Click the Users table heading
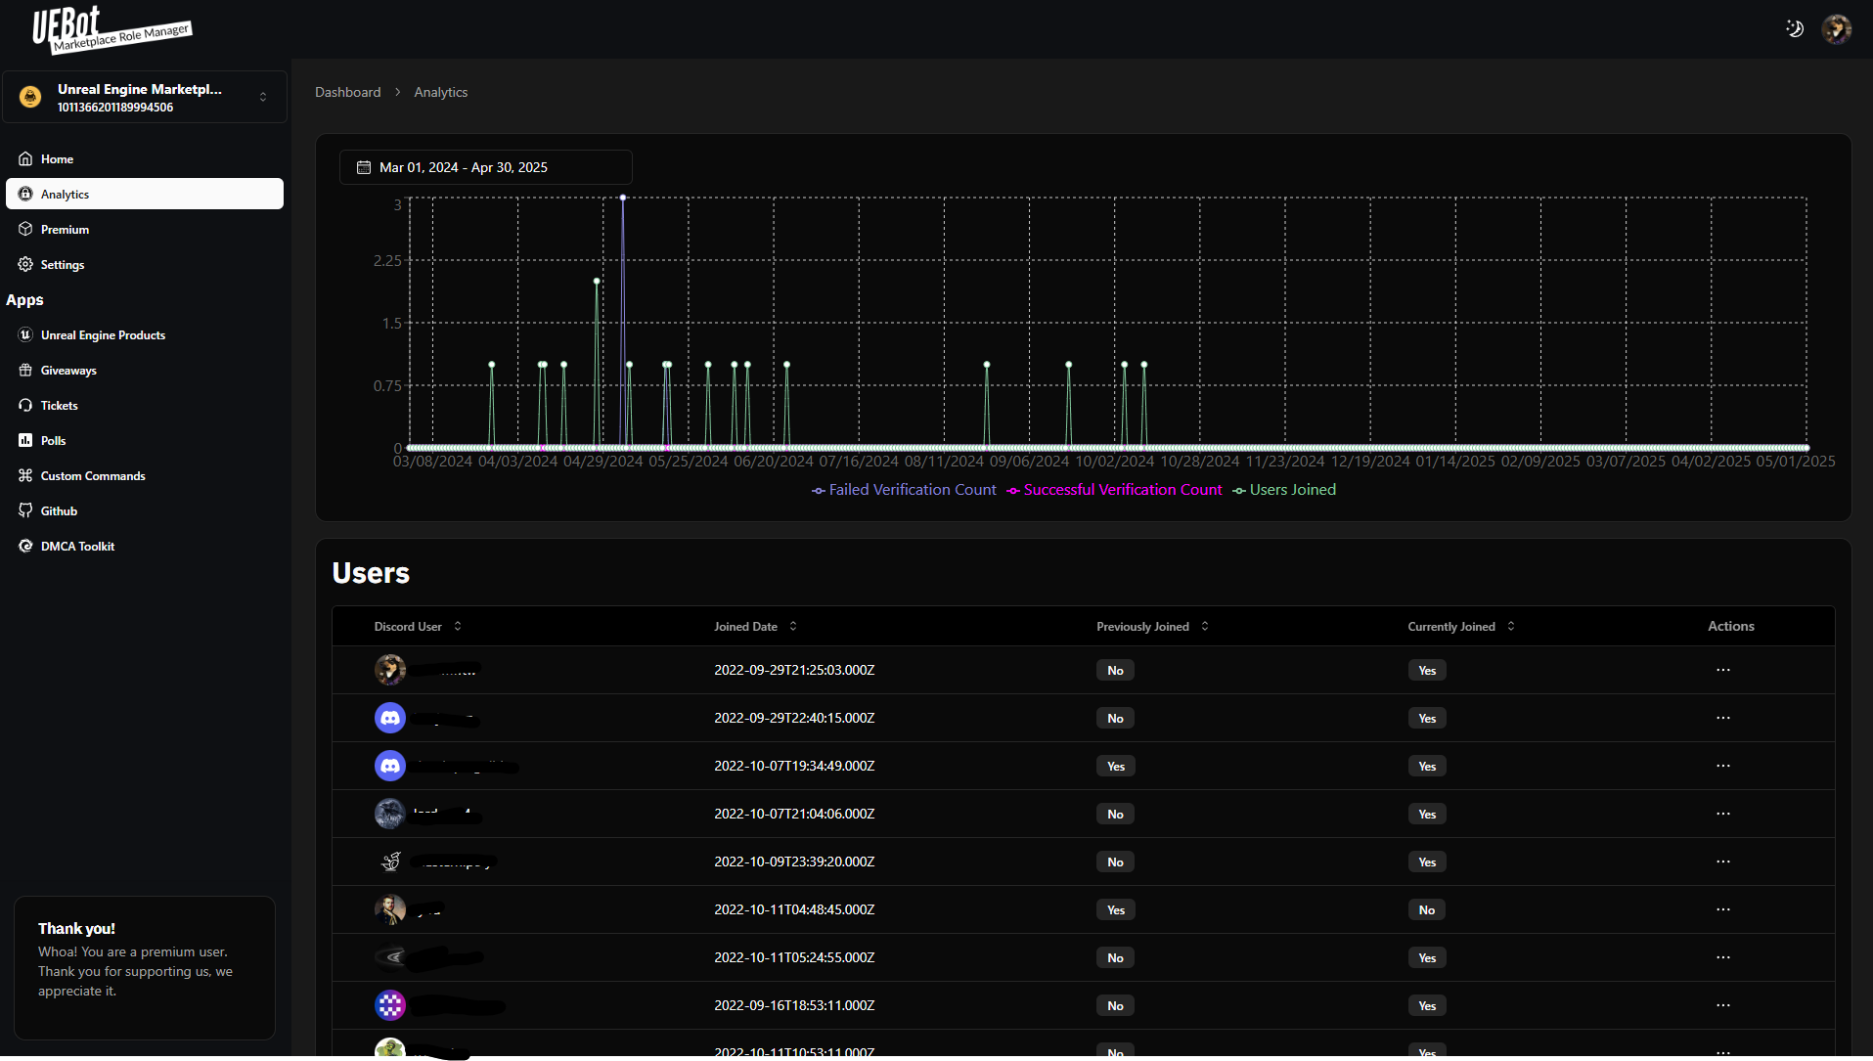Viewport: 1873px width, 1061px height. pyautogui.click(x=371, y=573)
